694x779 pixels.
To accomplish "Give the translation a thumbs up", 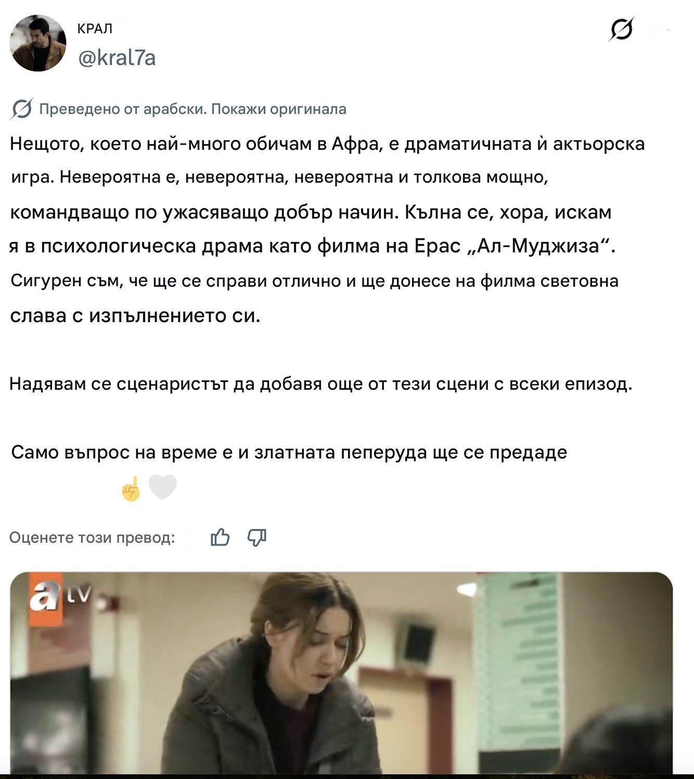I will click(220, 537).
